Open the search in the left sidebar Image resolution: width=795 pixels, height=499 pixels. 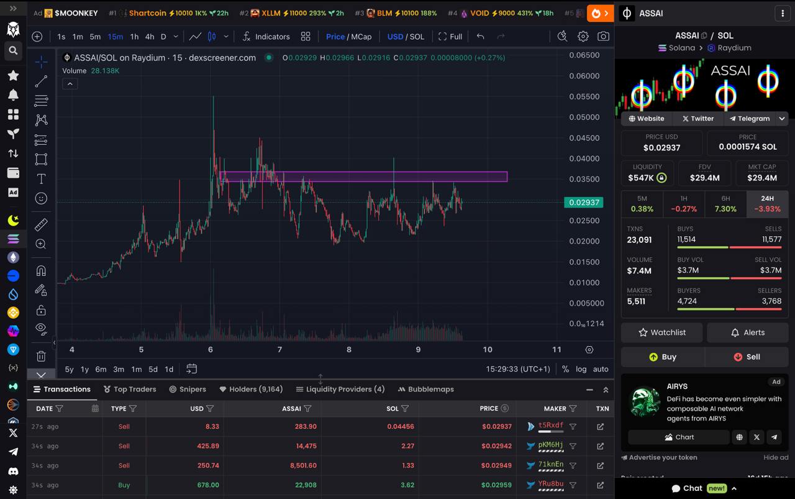click(13, 50)
